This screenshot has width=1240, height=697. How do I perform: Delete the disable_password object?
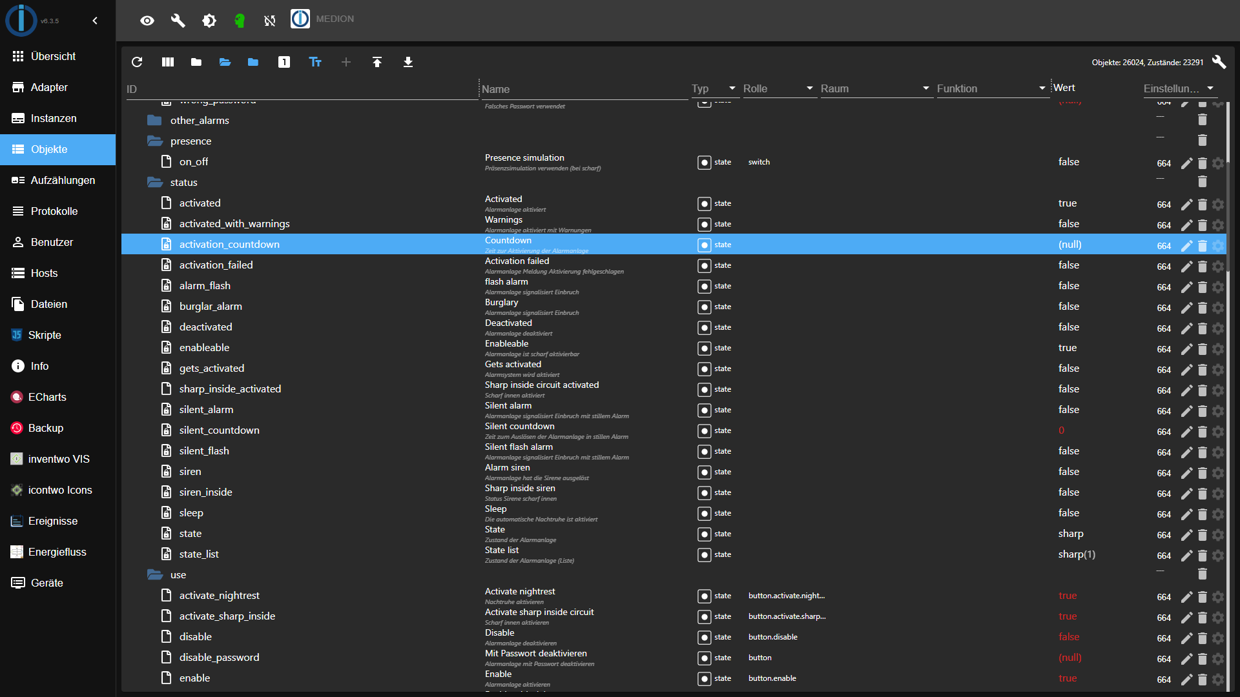[1203, 659]
